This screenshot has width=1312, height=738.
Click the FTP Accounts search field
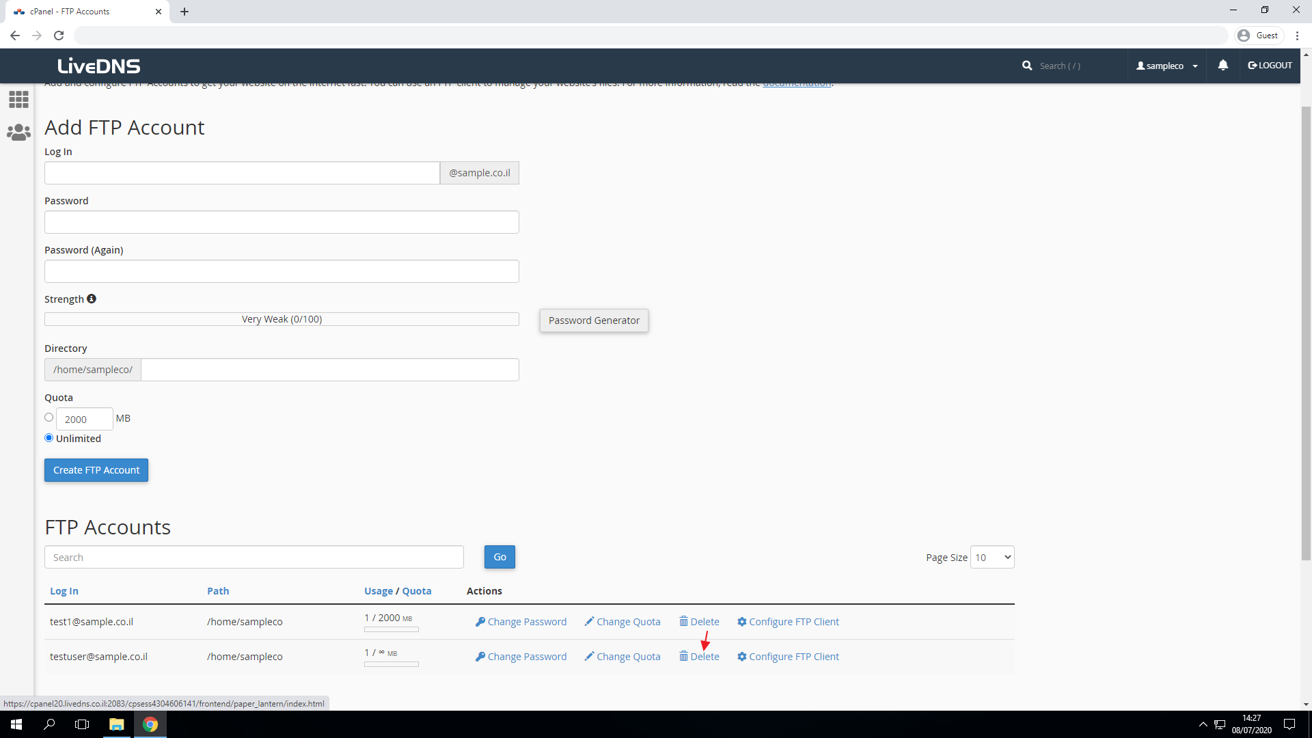pos(254,558)
